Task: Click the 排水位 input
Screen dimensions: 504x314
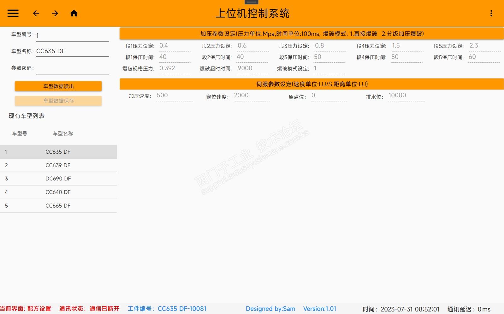Action: pos(406,96)
